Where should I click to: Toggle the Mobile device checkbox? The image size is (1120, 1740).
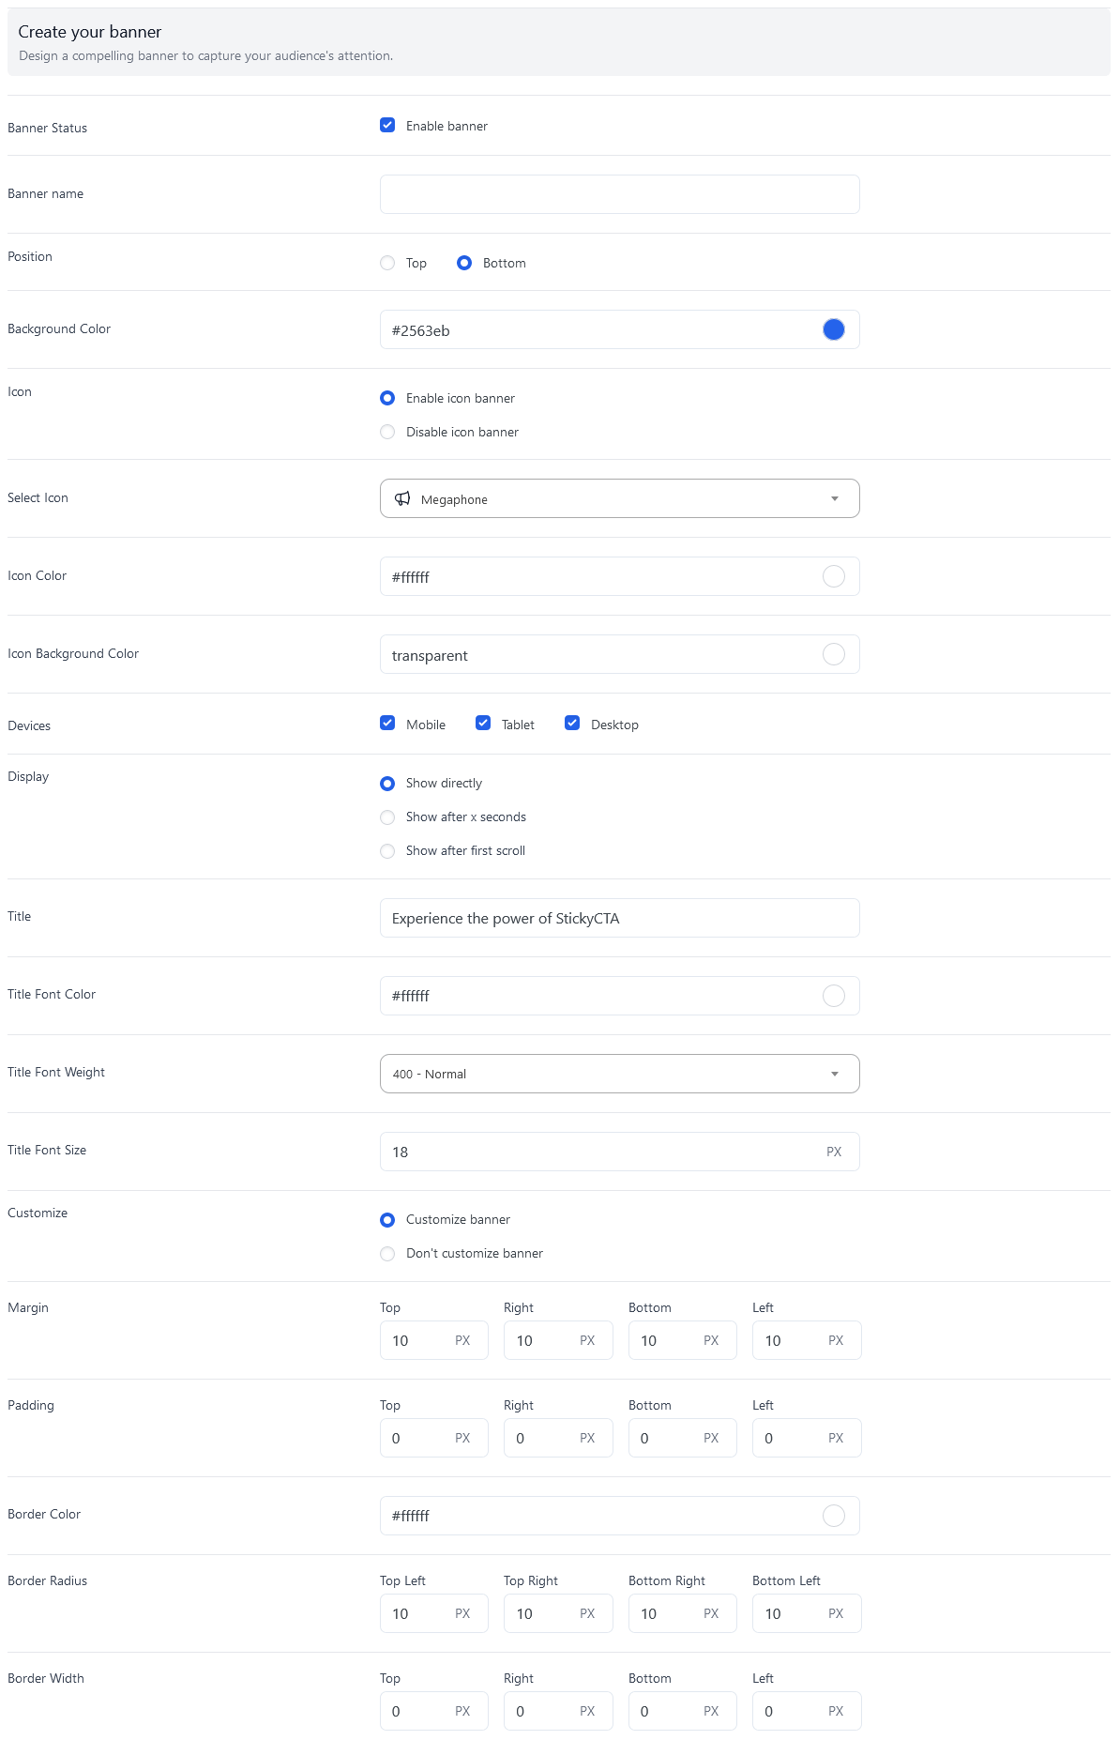point(387,723)
